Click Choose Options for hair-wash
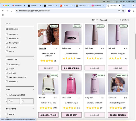This screenshot has width=136, height=121. point(118,115)
